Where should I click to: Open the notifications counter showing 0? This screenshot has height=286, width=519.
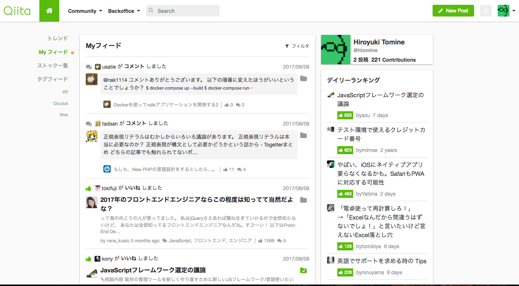pos(486,11)
